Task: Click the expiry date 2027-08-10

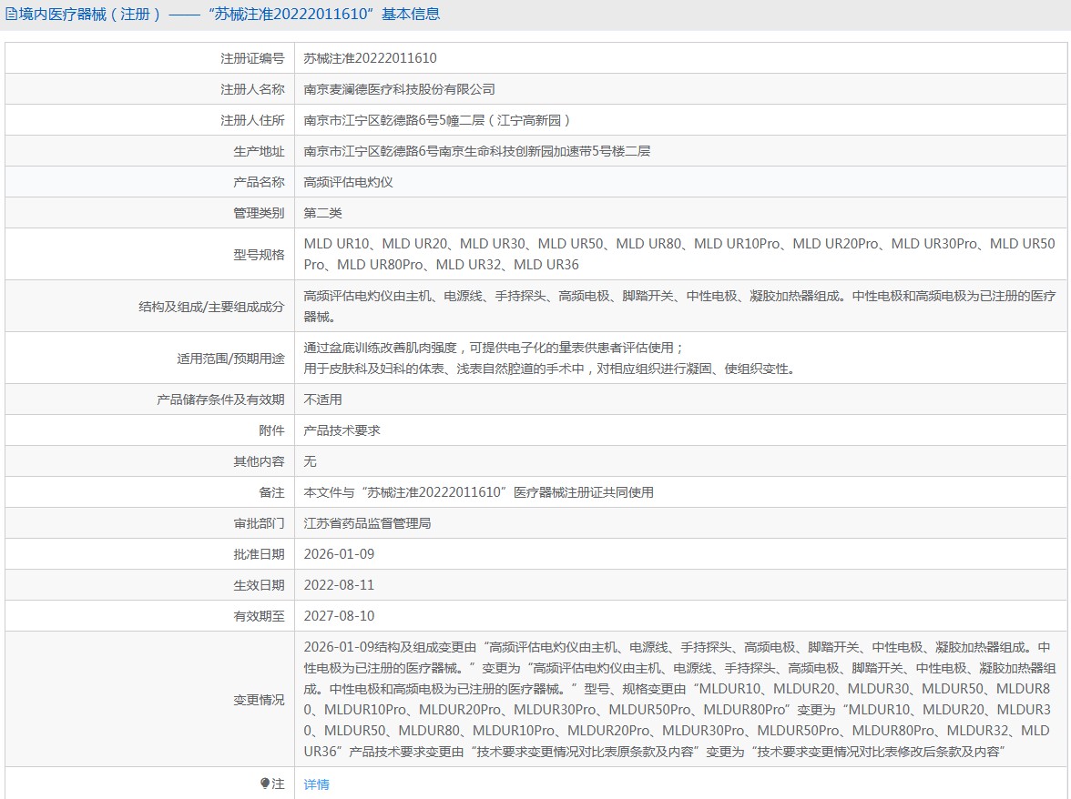Action: click(x=339, y=616)
